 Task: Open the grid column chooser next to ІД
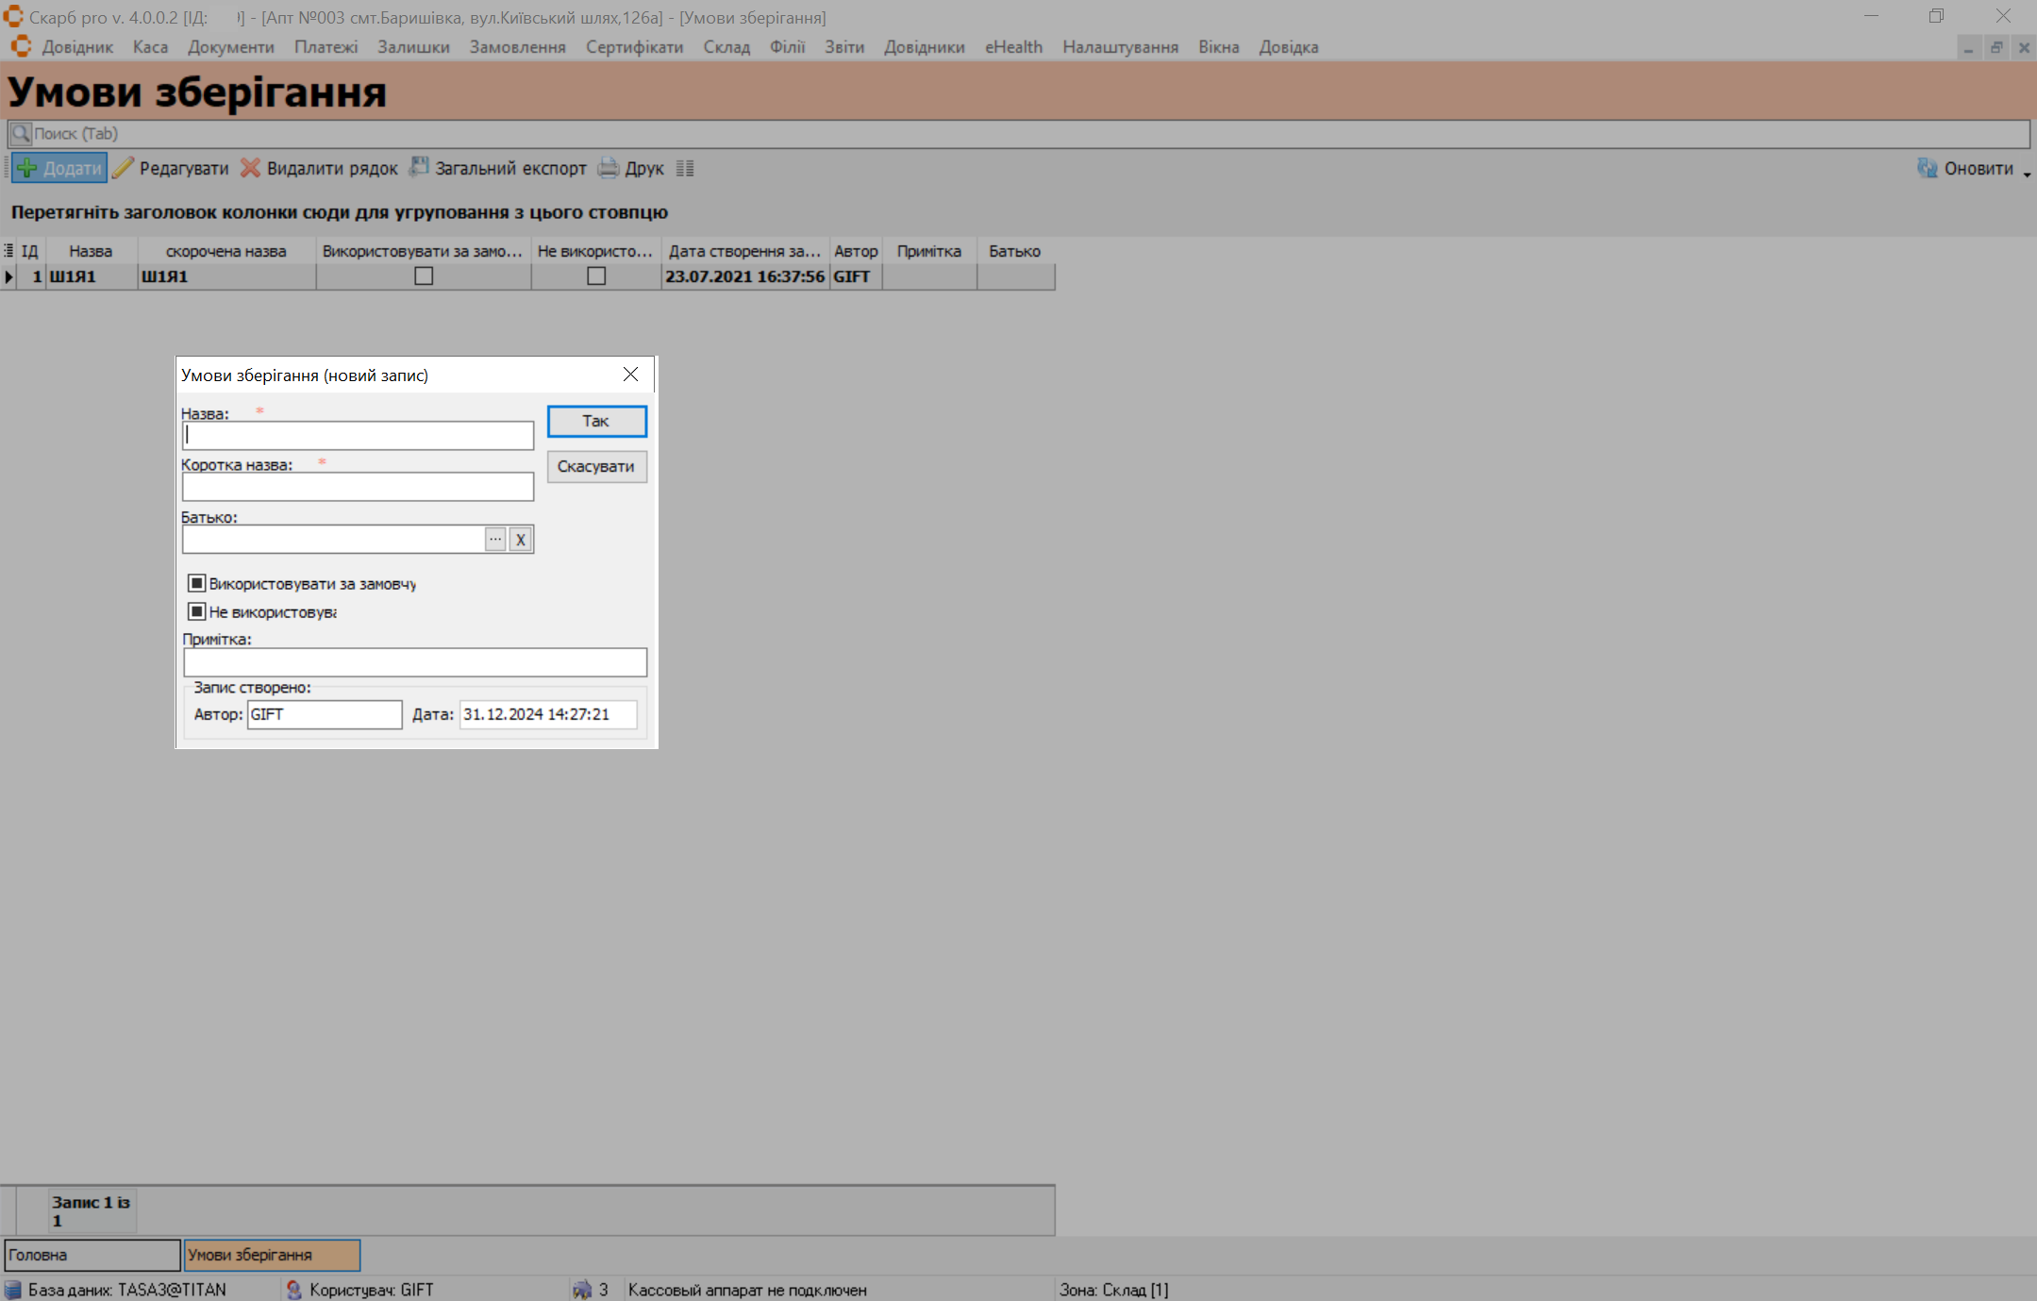click(8, 251)
